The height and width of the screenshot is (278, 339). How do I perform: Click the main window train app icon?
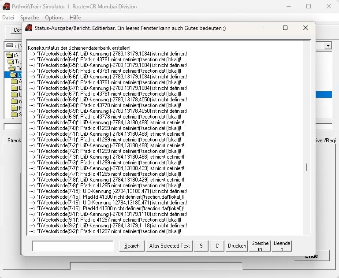[x=6, y=6]
